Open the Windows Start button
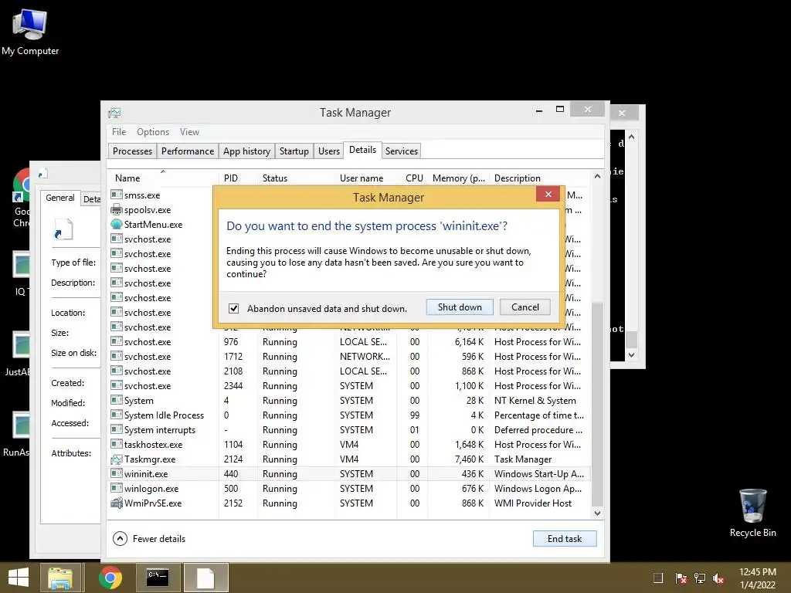 pyautogui.click(x=19, y=578)
